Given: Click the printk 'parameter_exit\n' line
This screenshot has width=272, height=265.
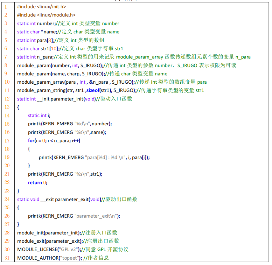Looking at the screenshot, I should click(x=74, y=216).
